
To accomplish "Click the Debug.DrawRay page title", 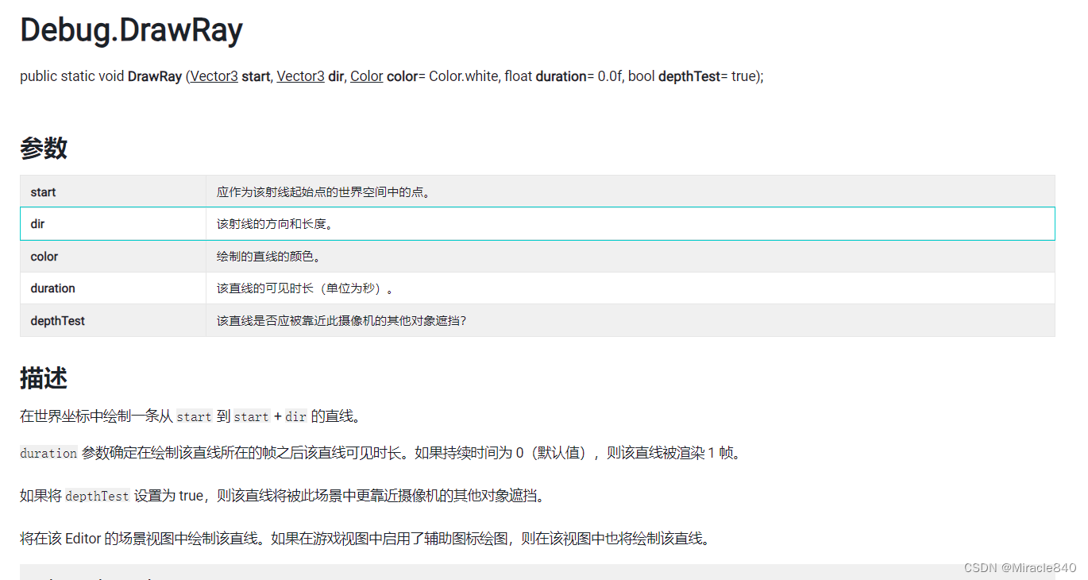I will pyautogui.click(x=131, y=29).
